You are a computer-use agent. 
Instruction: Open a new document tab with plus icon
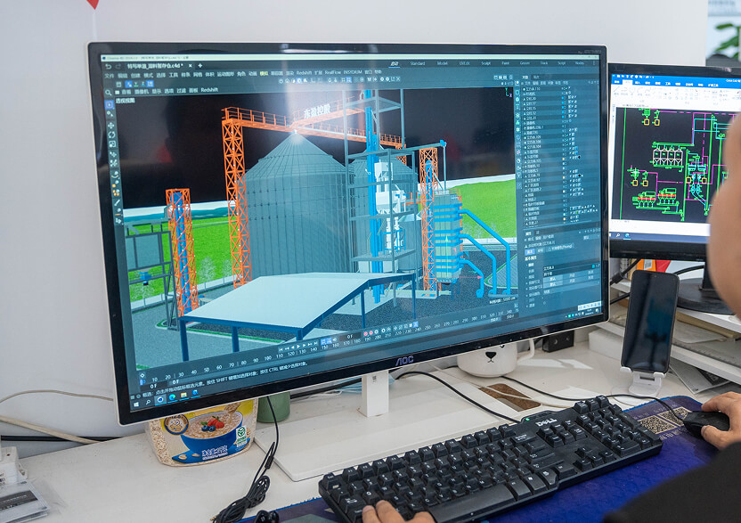point(200,66)
